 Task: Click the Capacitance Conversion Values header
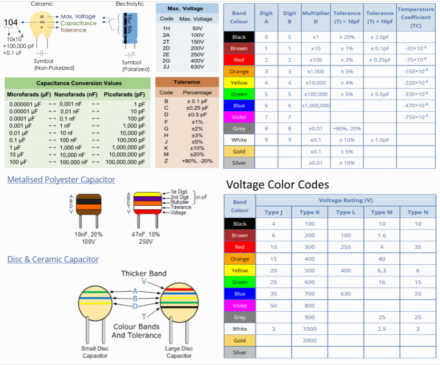(x=79, y=83)
